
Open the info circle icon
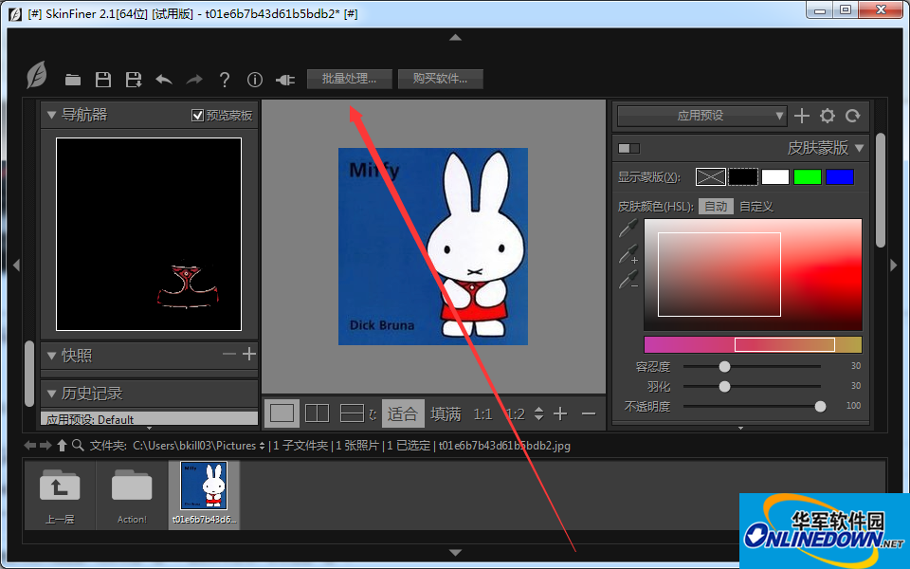pyautogui.click(x=255, y=80)
